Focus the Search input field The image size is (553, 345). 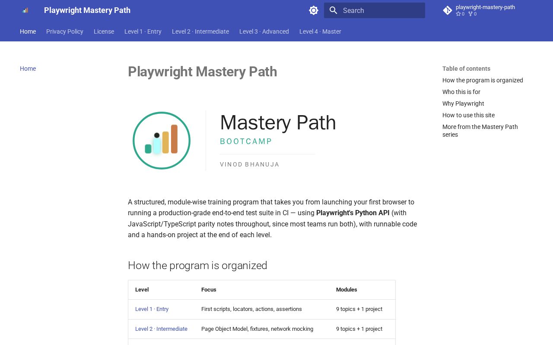coord(375,10)
